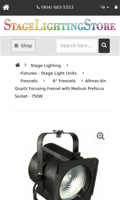Screen dimensions: 120x200
Task: Call the (904) 683-5553 phone number
Action: 55,7
